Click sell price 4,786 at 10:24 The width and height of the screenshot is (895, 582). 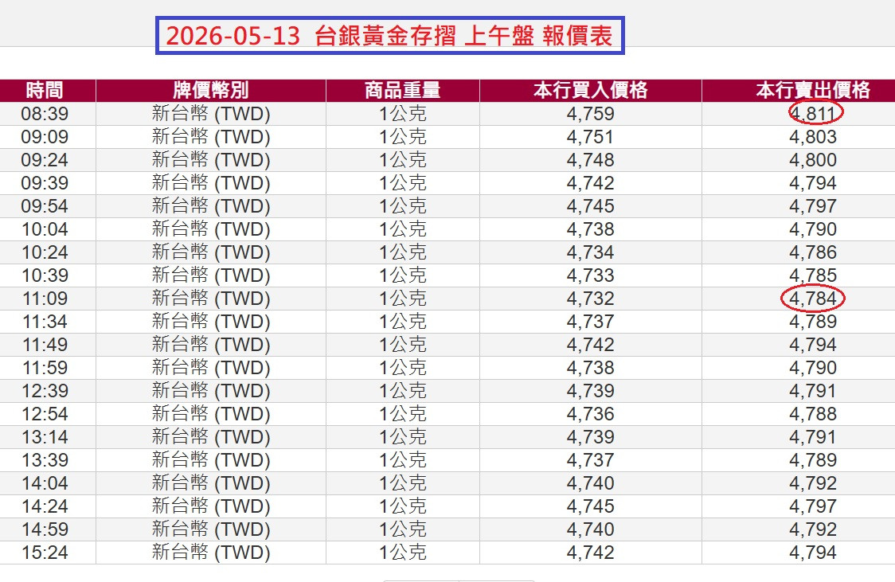813,252
